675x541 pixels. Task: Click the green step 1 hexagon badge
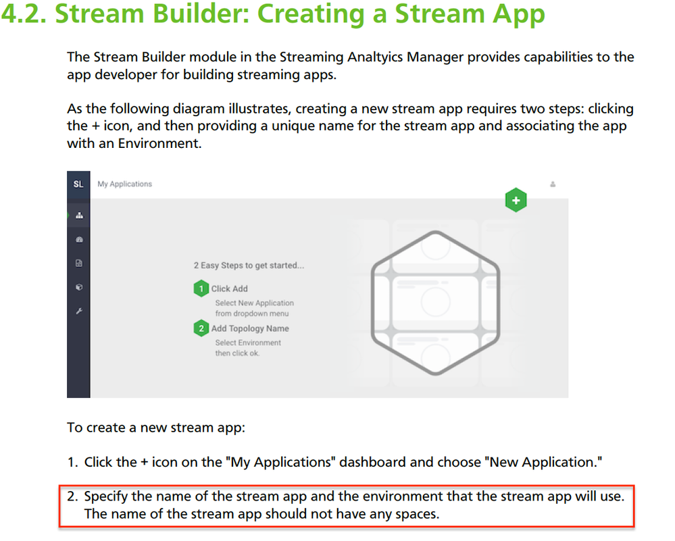pyautogui.click(x=201, y=289)
